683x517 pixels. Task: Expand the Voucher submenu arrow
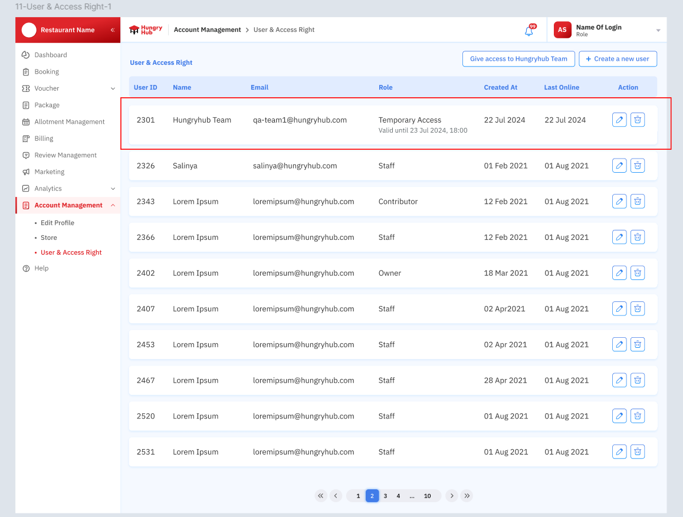[x=113, y=88]
